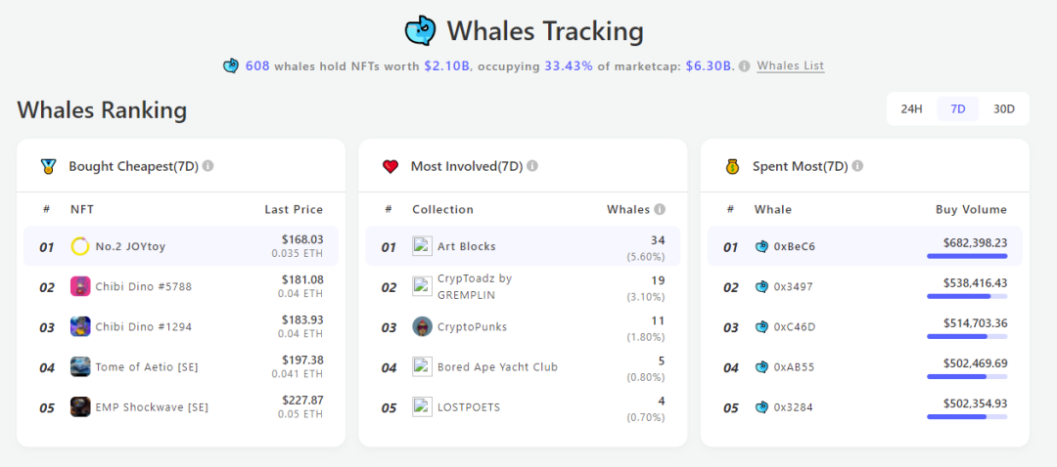Screen dimensions: 1057x467
Task: Click whale icon next to 0xAB55
Action: point(761,366)
